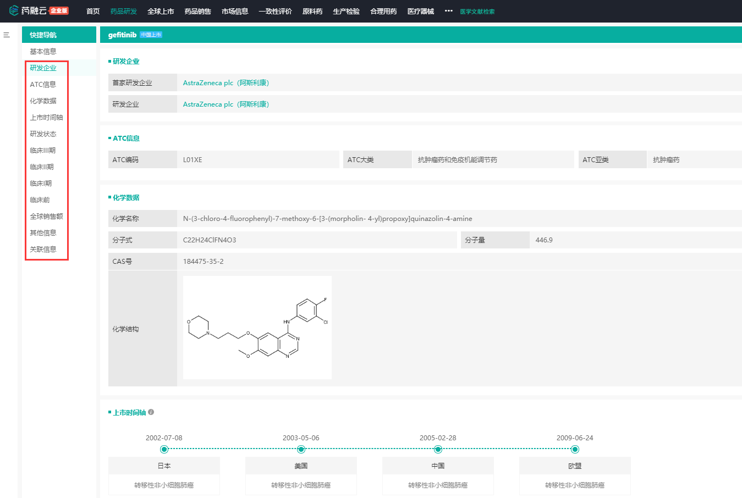Image resolution: width=742 pixels, height=498 pixels.
Task: Open the more menu ellipsis icon
Action: (x=448, y=11)
